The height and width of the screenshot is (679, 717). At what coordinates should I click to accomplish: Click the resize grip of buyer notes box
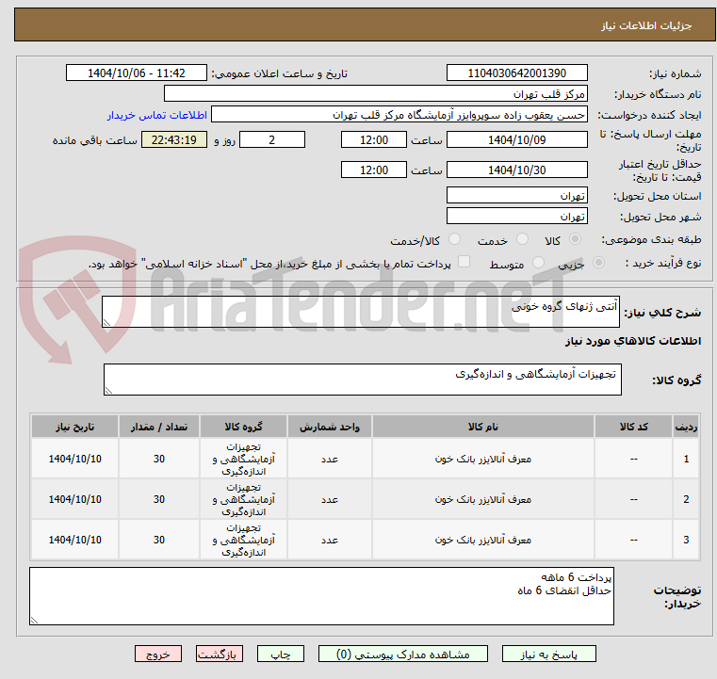[x=34, y=620]
